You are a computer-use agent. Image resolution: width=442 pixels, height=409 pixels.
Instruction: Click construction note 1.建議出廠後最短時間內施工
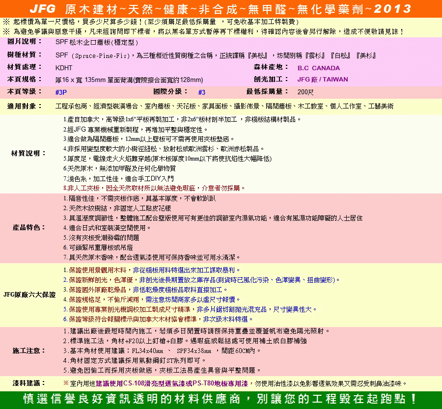196,331
